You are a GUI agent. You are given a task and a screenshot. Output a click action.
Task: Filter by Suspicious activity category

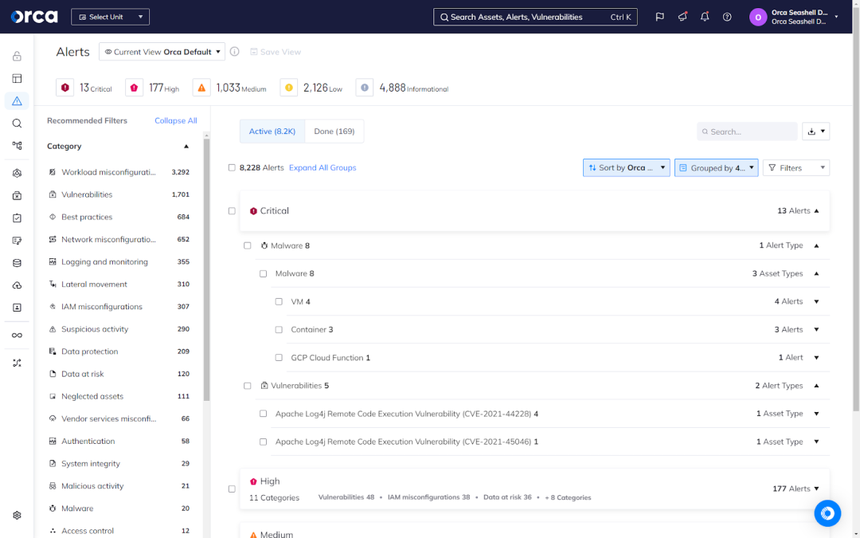click(x=119, y=329)
